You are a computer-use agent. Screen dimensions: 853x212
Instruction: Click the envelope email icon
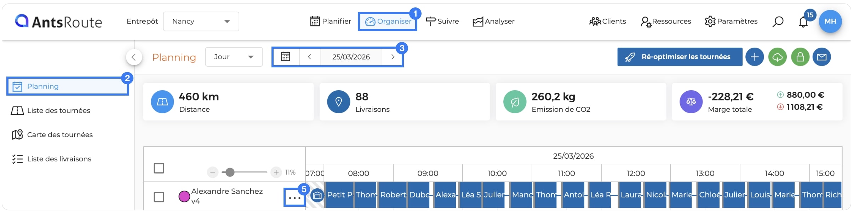click(821, 57)
